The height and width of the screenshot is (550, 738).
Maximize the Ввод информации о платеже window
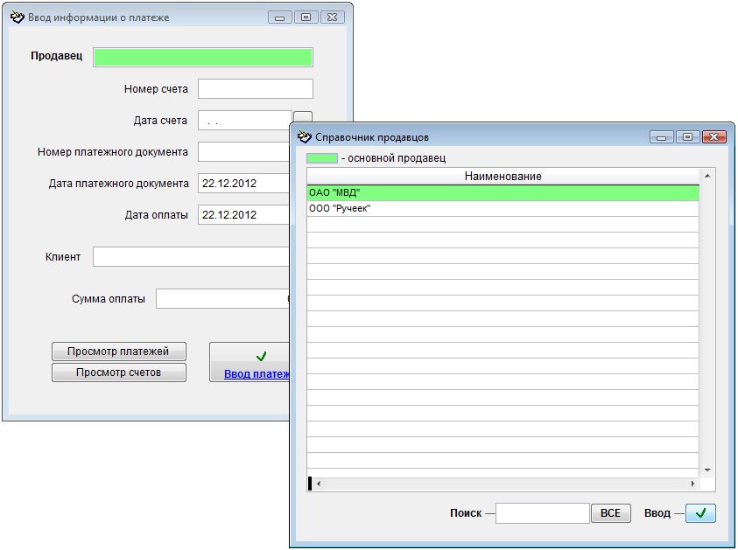(x=306, y=17)
